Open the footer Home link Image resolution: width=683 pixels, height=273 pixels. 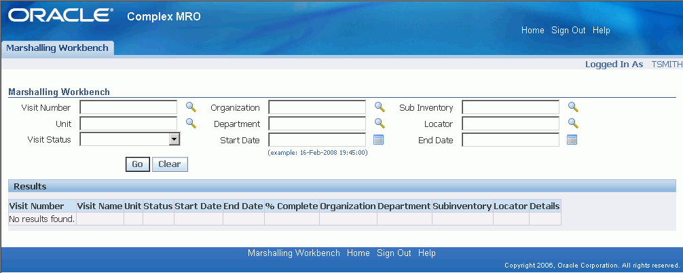[358, 253]
